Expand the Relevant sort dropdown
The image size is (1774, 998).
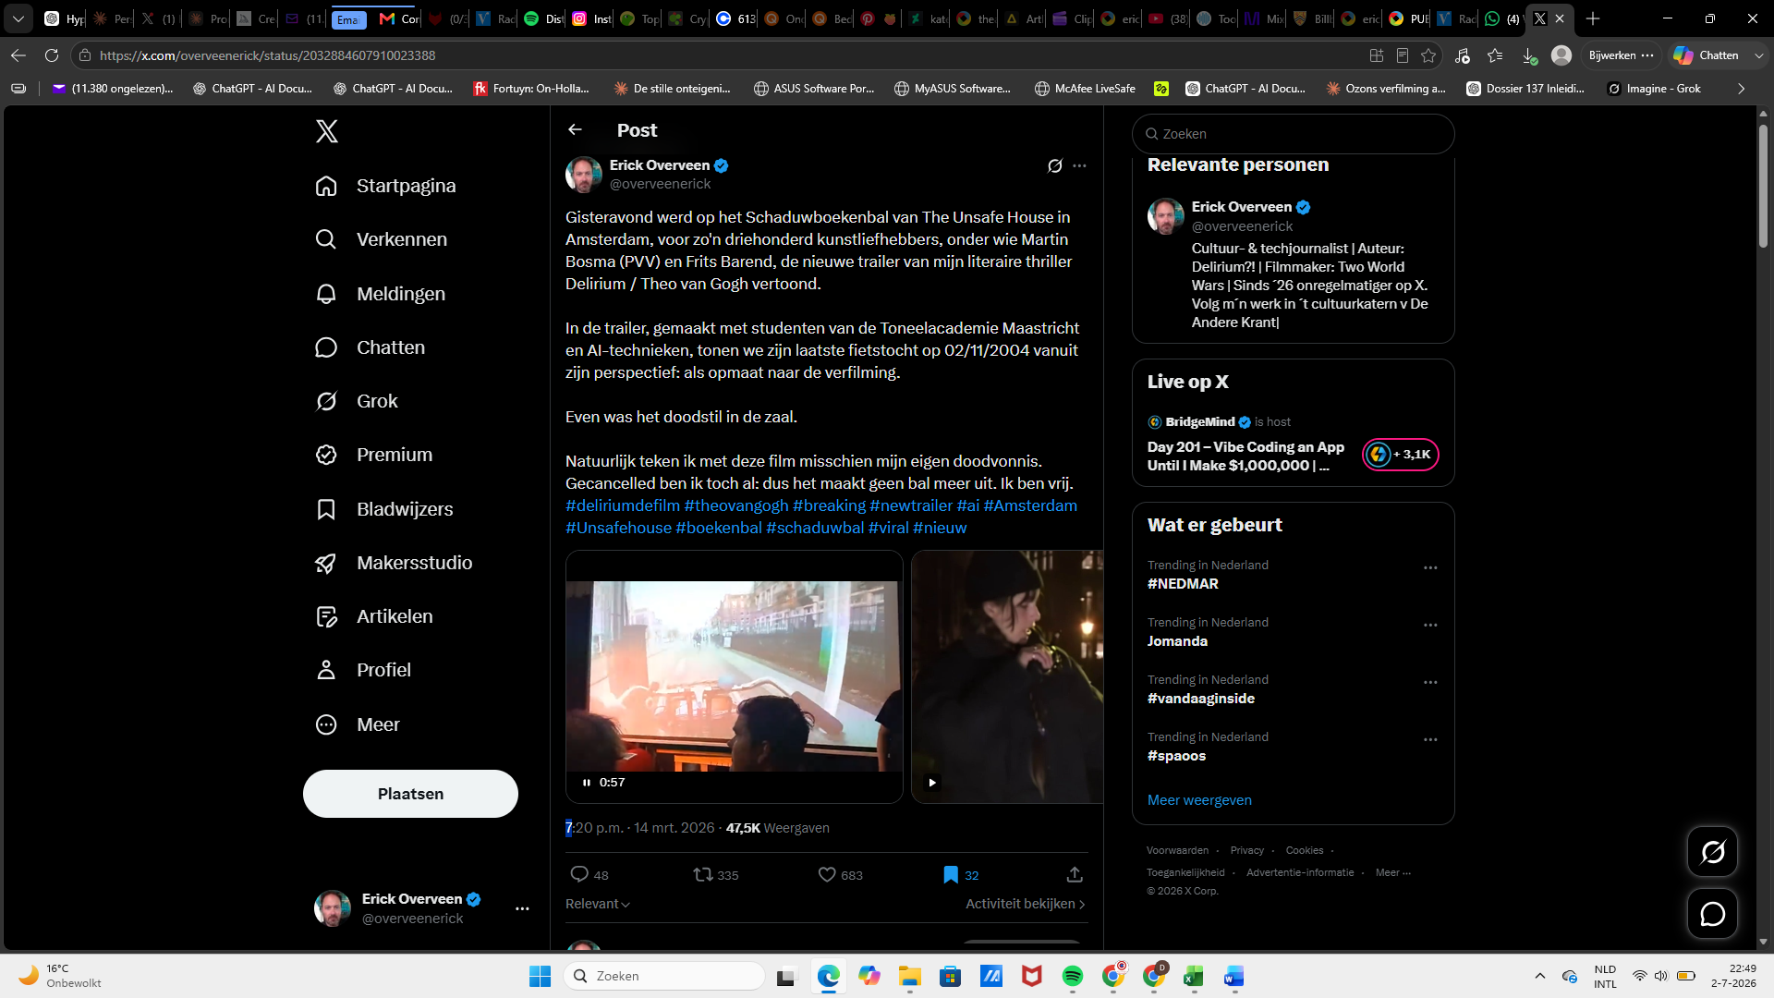tap(598, 904)
